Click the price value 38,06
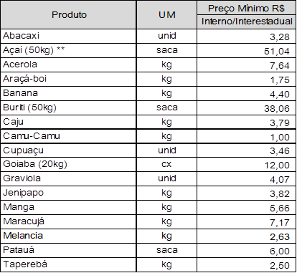This screenshot has width=297, height=273. point(246,108)
